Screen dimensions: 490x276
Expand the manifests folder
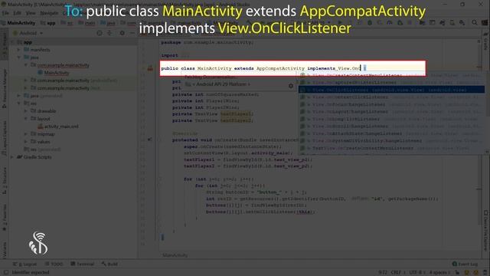[x=18, y=50]
